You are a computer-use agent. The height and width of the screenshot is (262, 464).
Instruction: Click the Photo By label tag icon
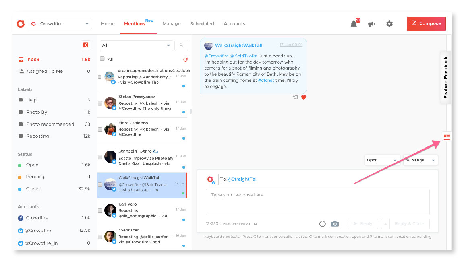click(21, 112)
